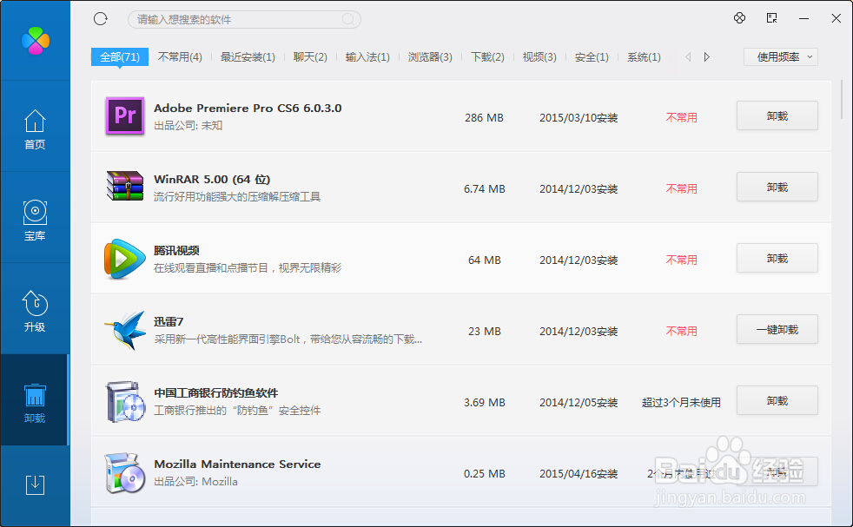Open the skin/theme icon in the title bar
The image size is (853, 527).
(739, 18)
